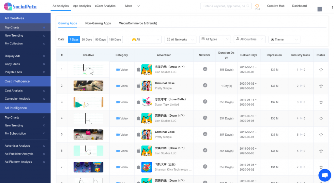Screen dimensions: 334x183
Task: Click industry rank arrow in row 2
Action: pyautogui.click(x=301, y=86)
